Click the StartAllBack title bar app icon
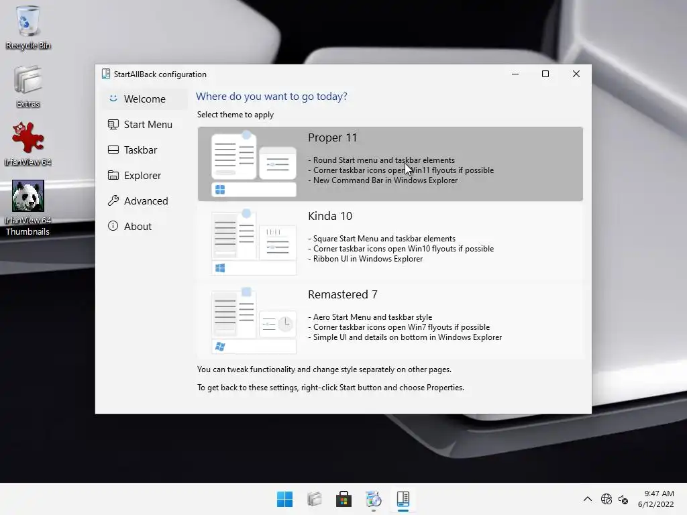Image resolution: width=687 pixels, height=515 pixels. tap(106, 74)
